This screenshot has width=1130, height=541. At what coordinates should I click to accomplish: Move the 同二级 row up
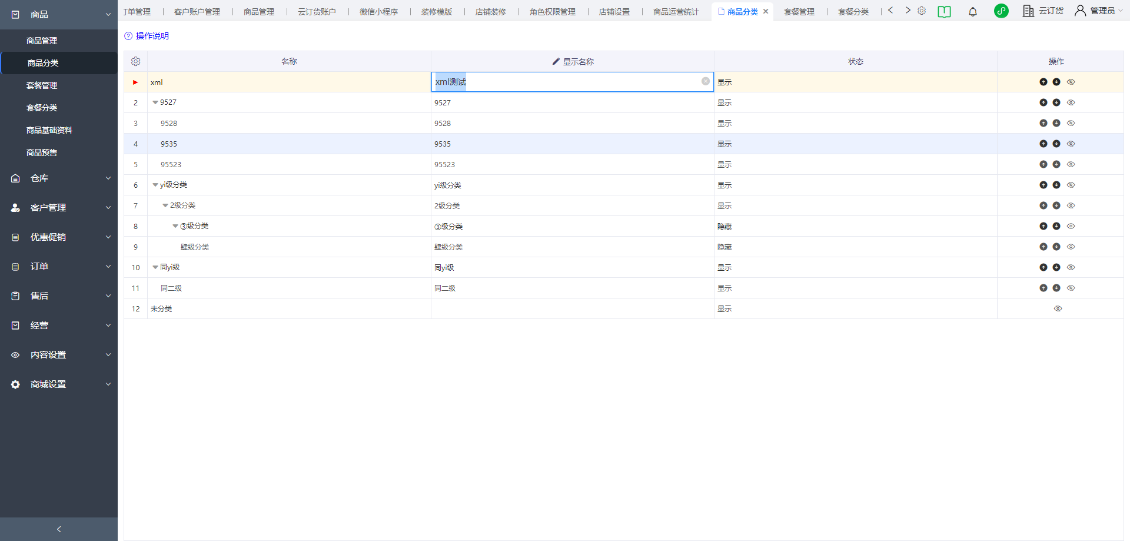tap(1043, 288)
